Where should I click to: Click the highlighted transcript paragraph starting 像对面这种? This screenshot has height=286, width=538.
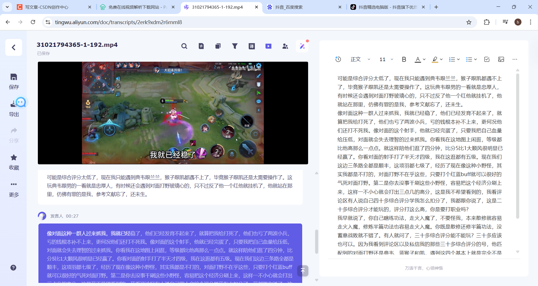170,254
